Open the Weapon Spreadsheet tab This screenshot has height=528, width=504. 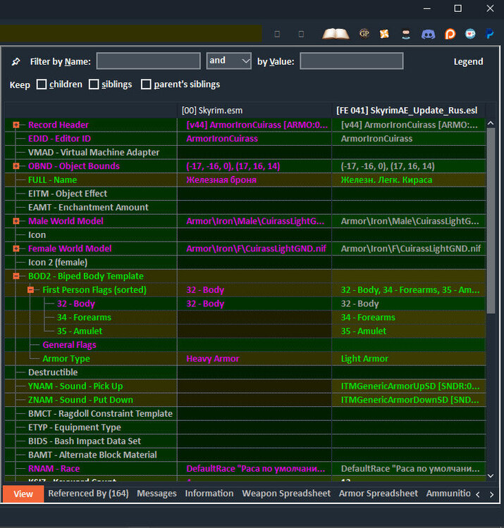tap(286, 494)
